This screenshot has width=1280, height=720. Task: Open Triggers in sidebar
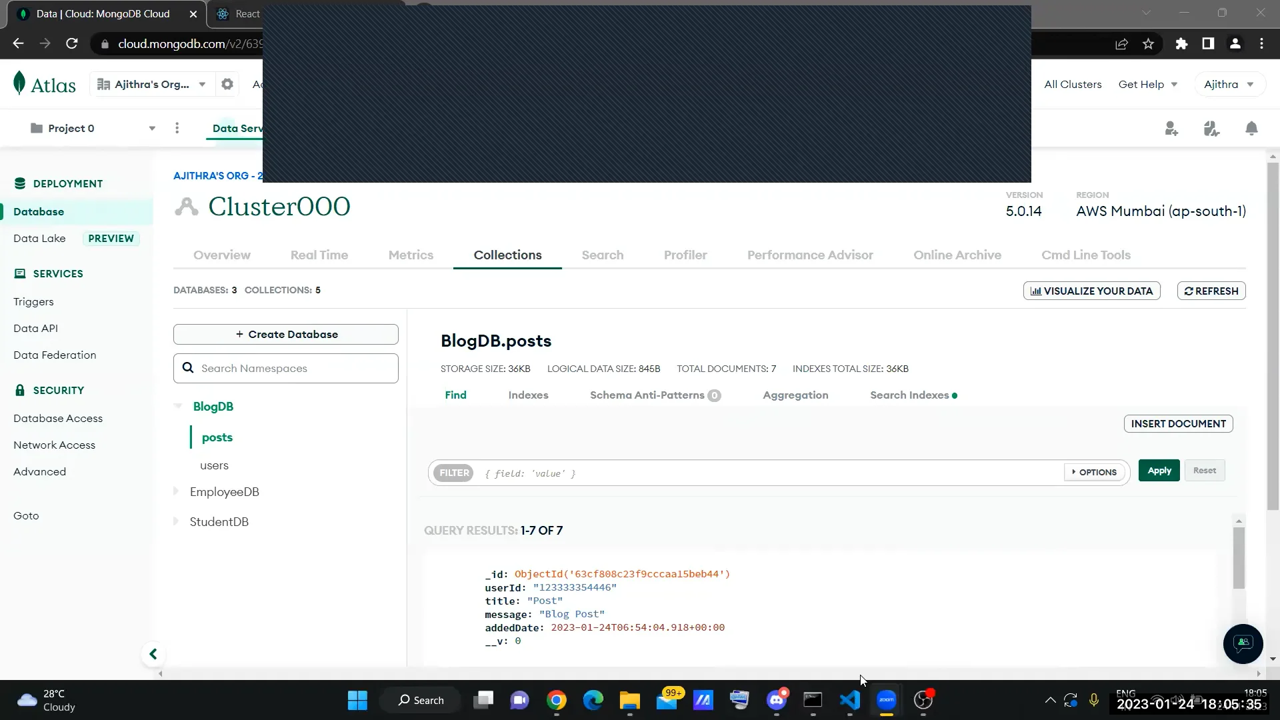(33, 301)
